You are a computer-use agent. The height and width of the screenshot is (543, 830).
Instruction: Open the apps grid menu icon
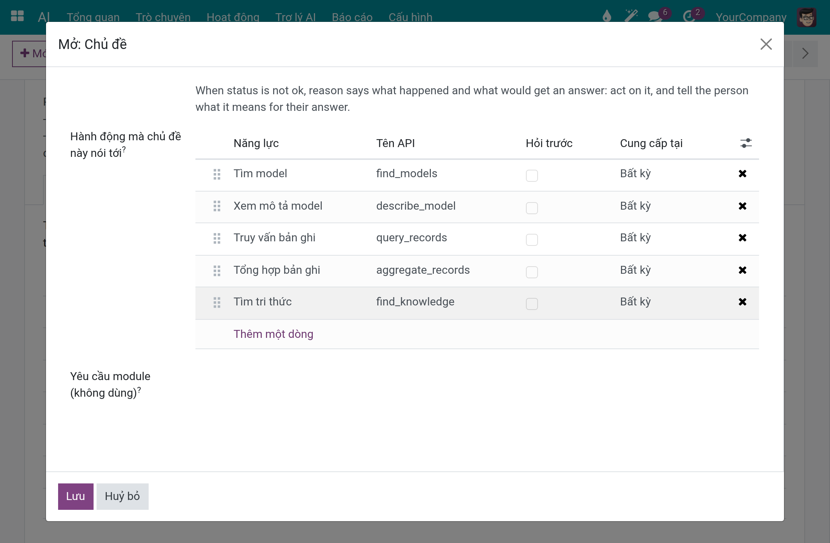click(17, 16)
